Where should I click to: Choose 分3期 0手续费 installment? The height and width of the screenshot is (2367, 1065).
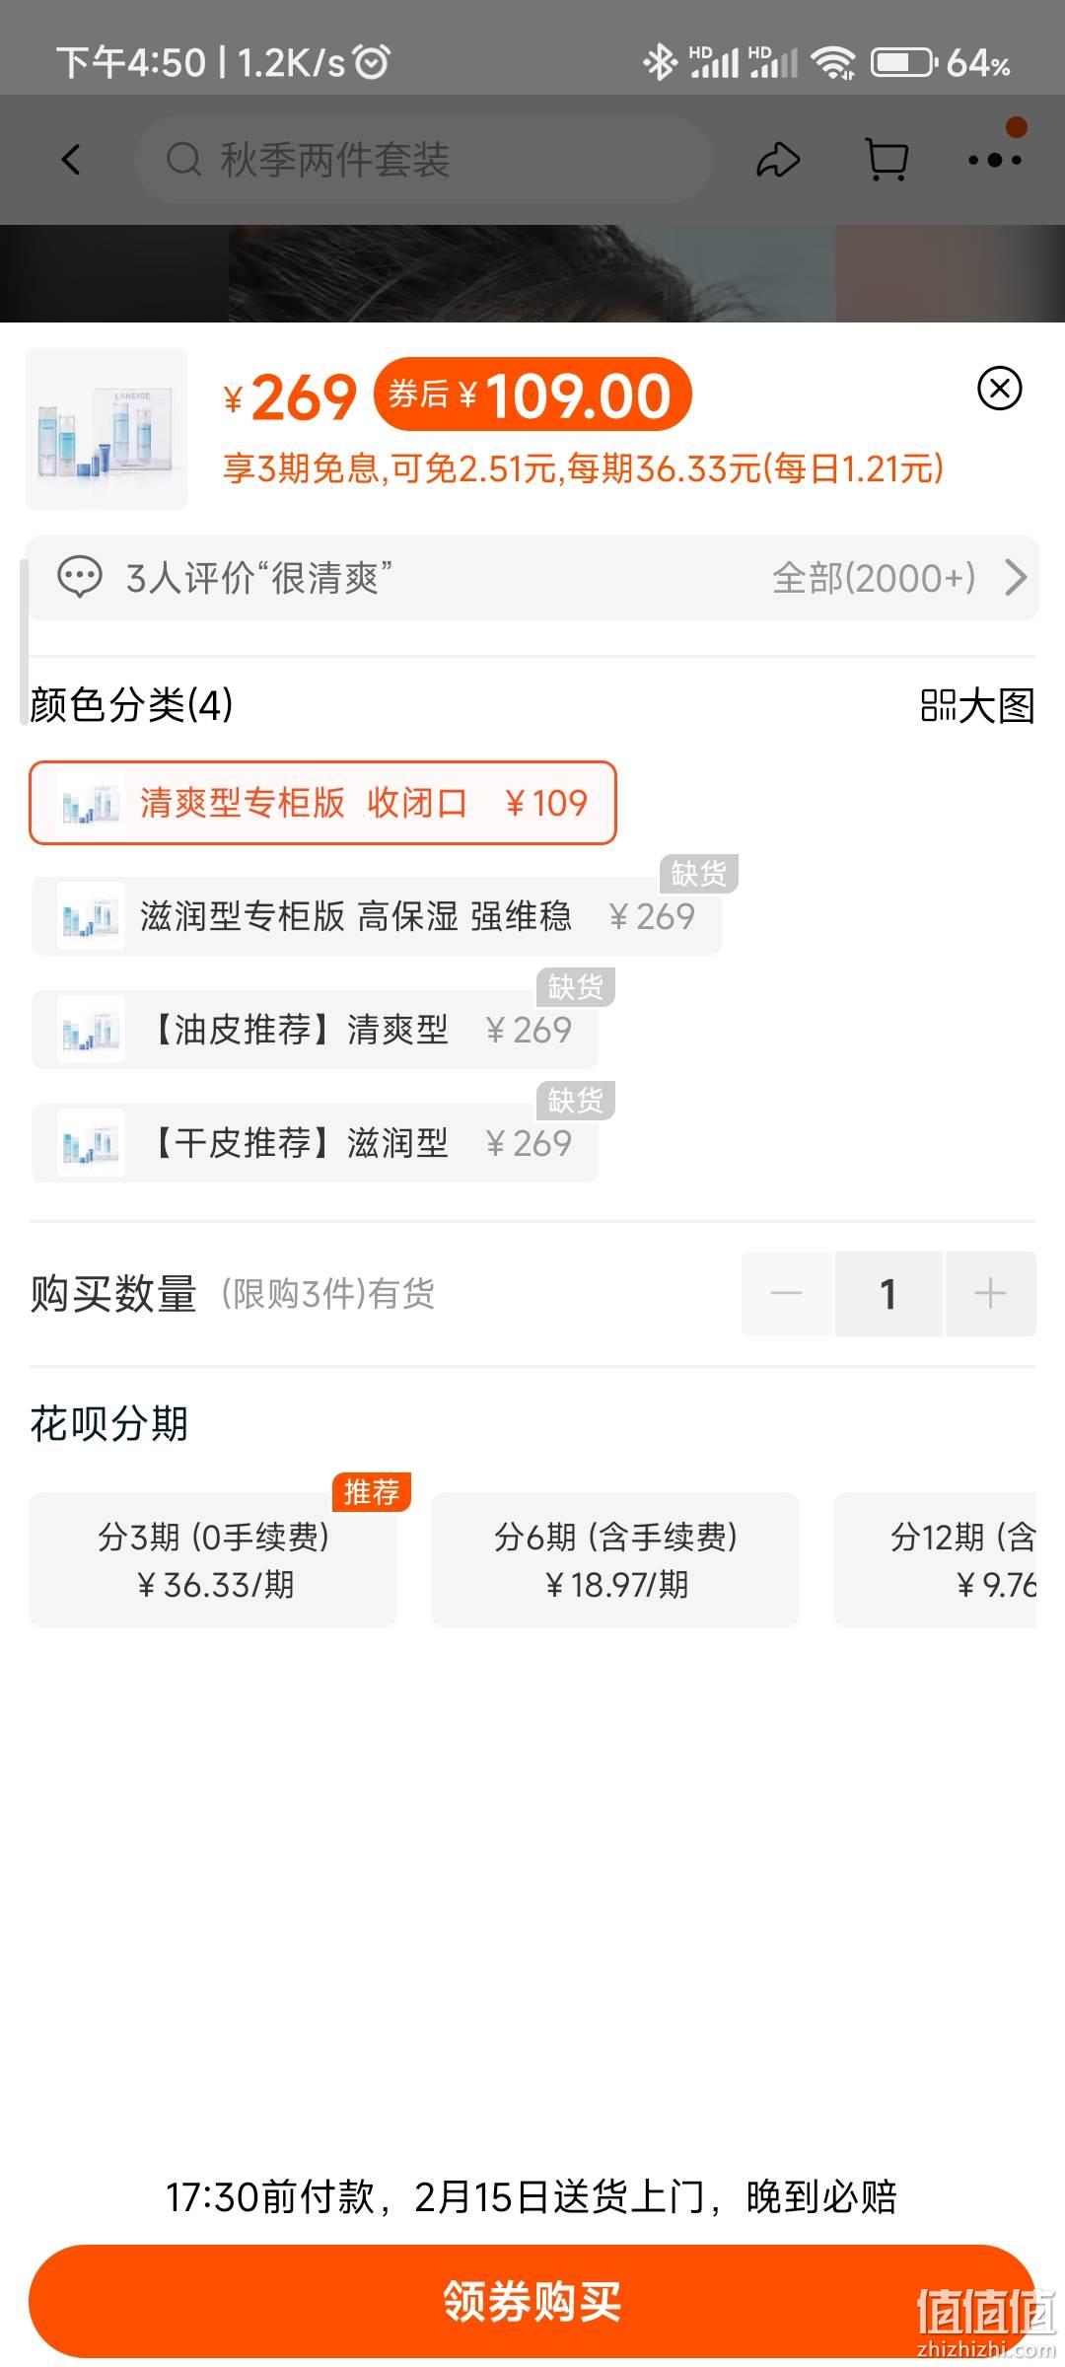[213, 1560]
